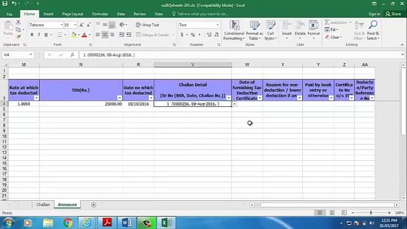Open filter dropdown on Challan Detail header
The width and height of the screenshot is (407, 229).
pyautogui.click(x=228, y=98)
